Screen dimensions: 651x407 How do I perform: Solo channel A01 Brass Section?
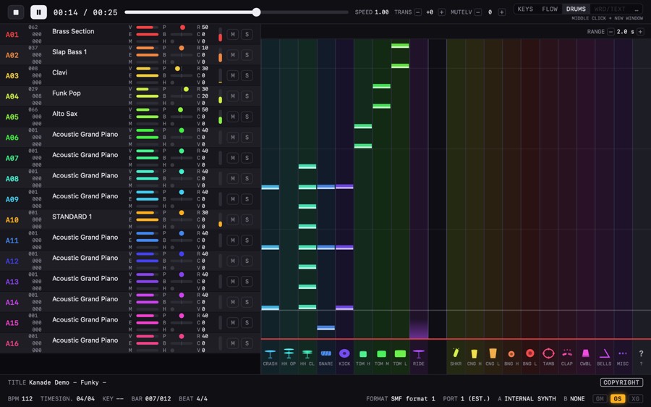(x=247, y=35)
